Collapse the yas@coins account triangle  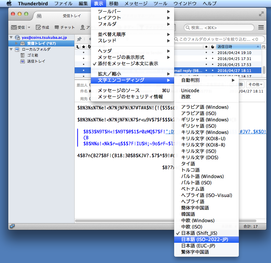pyautogui.click(x=11, y=37)
